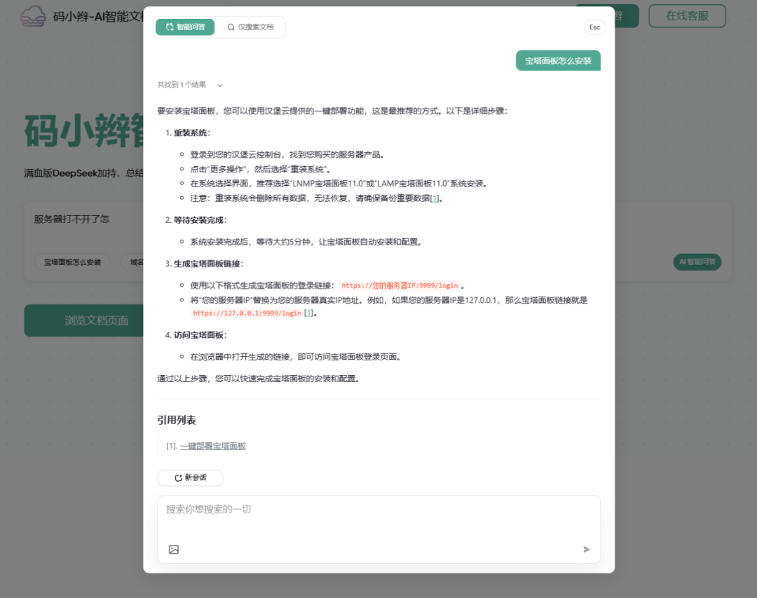Click the 重装系统 step heading

coord(191,132)
